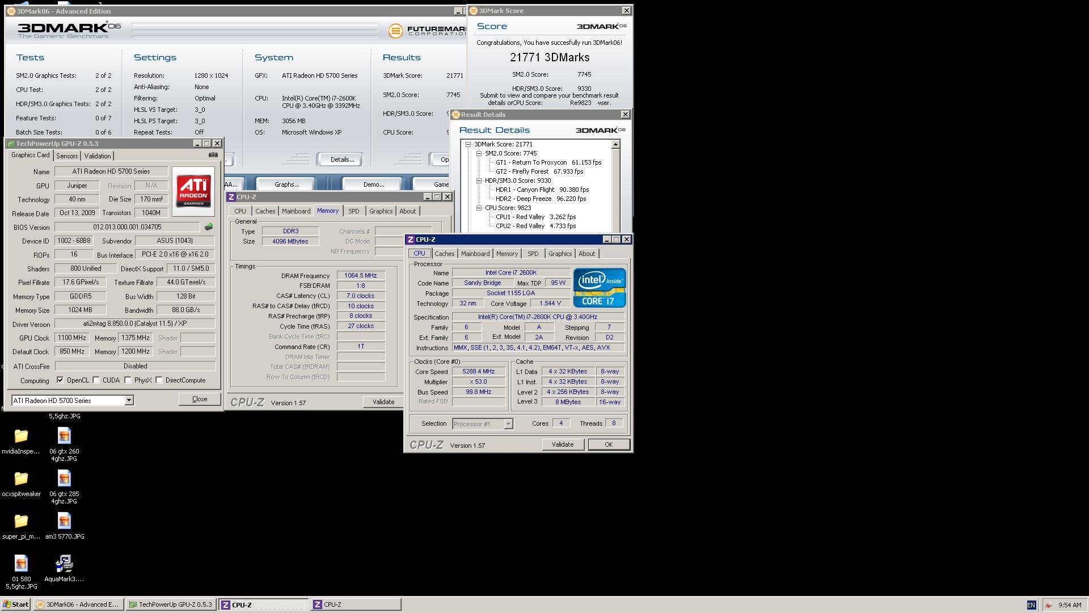Switch to 3DMark06 taskbar button

point(78,604)
